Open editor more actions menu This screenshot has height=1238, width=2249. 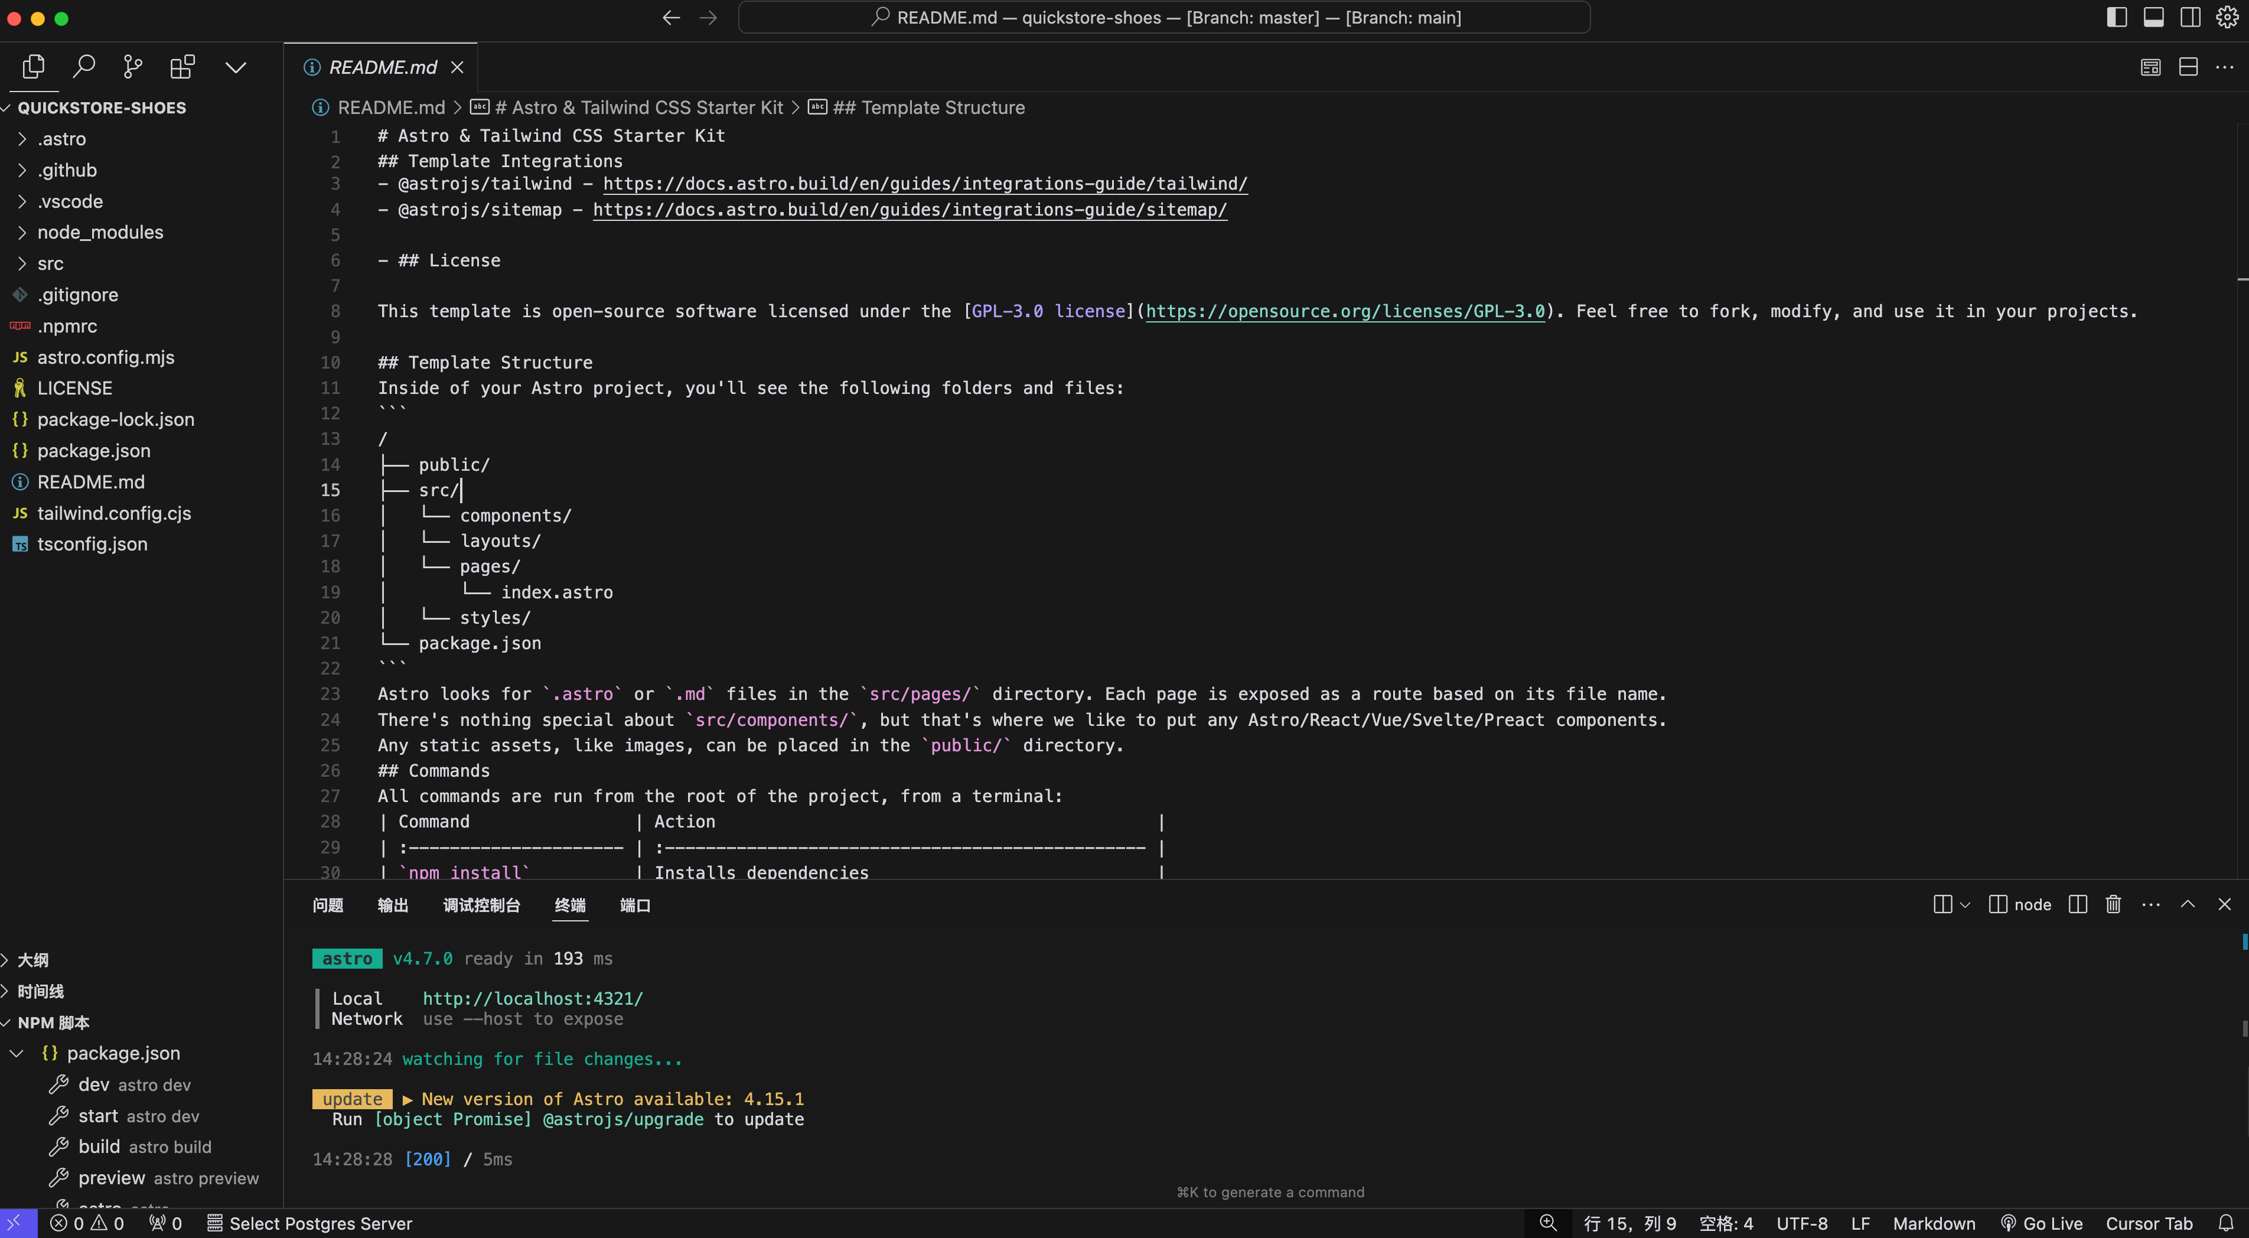2225,67
